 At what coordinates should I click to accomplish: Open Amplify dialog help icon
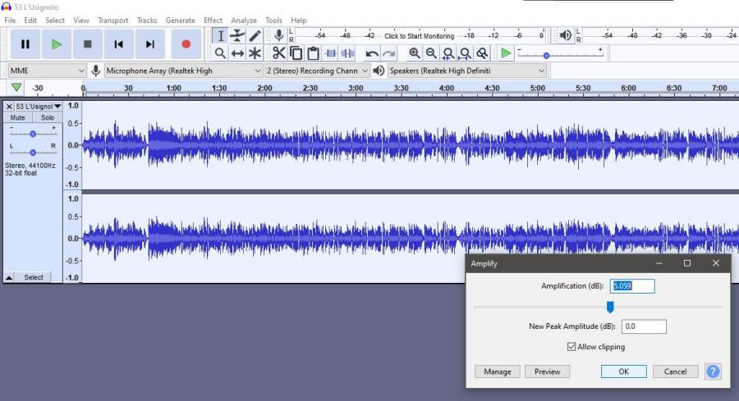point(713,371)
